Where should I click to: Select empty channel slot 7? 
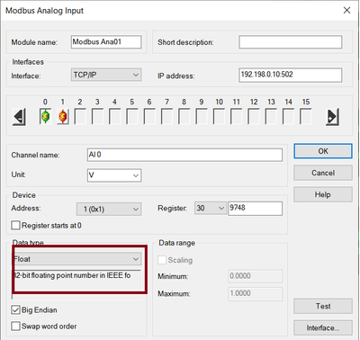[x=167, y=116]
